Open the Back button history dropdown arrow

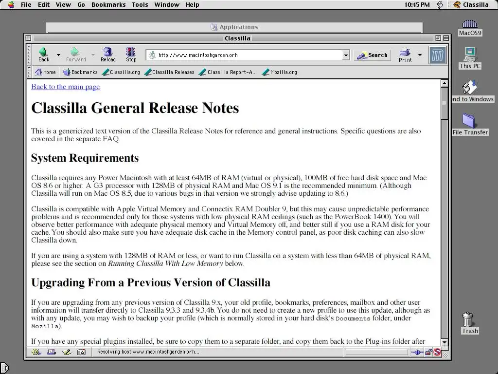tap(58, 55)
